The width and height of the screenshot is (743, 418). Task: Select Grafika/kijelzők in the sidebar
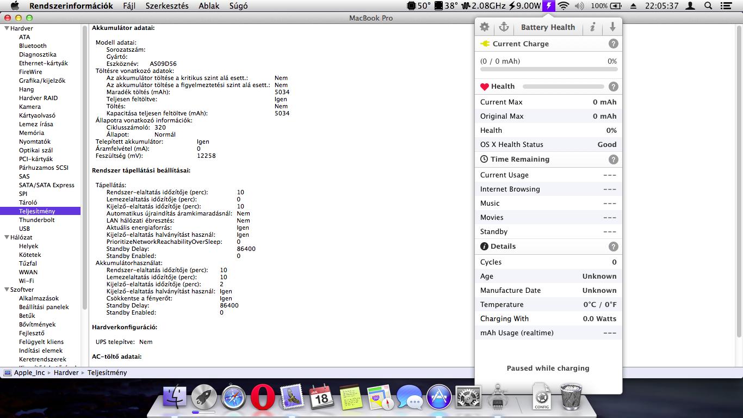42,81
